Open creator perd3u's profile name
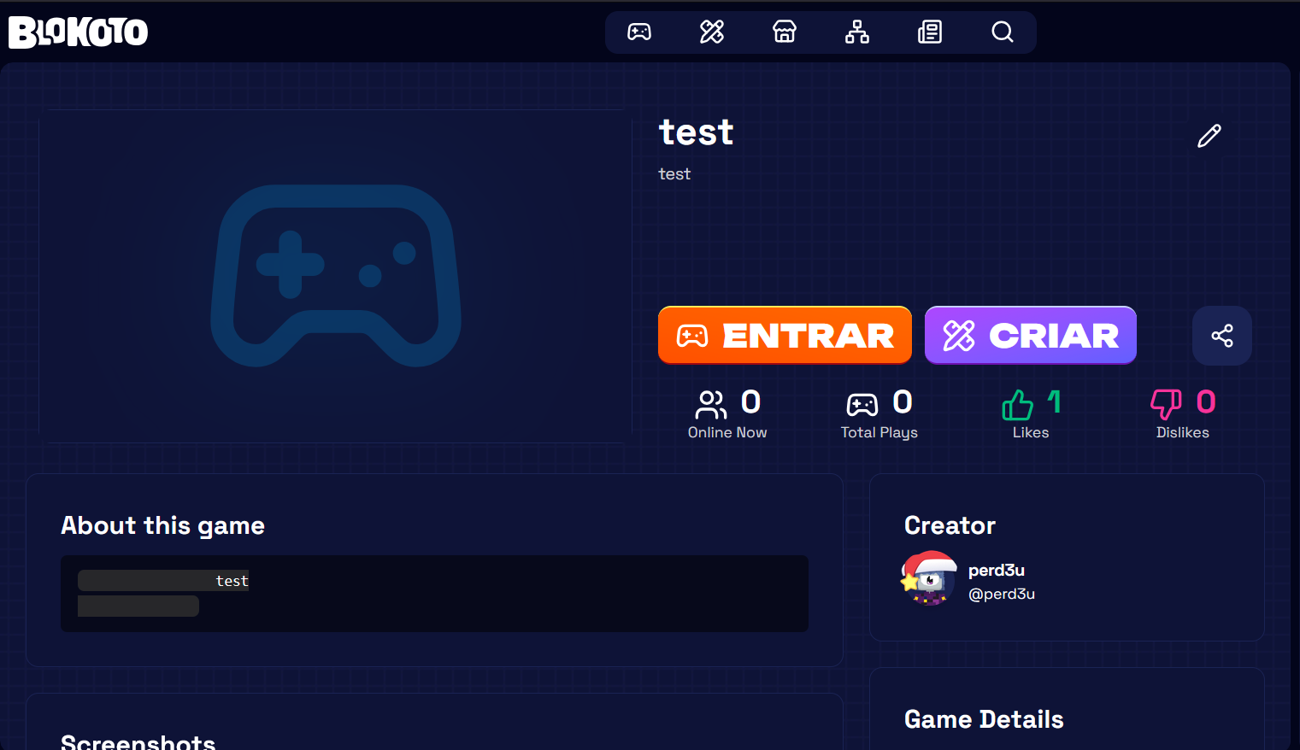 996,570
